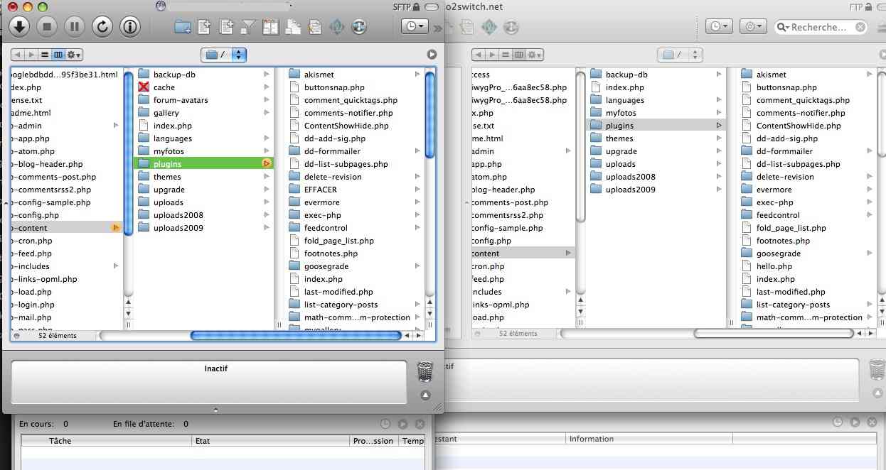Open the clock history dropdown in right window
The height and width of the screenshot is (470, 886).
pos(718,27)
